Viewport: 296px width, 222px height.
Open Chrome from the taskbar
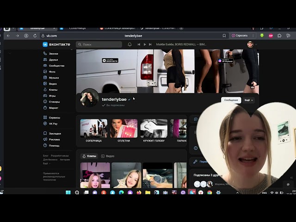(210, 192)
